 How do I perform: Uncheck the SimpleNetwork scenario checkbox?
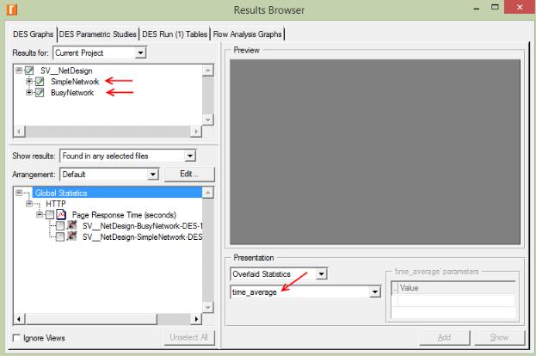click(40, 82)
